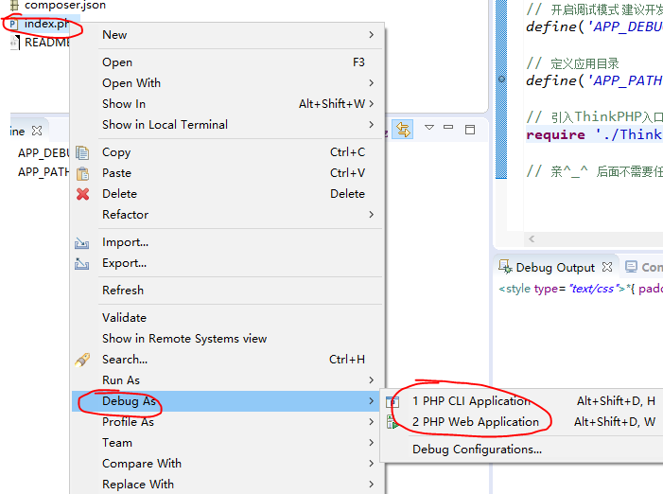Maximize the outline view panel
Image resolution: width=663 pixels, height=494 pixels.
pos(470,130)
